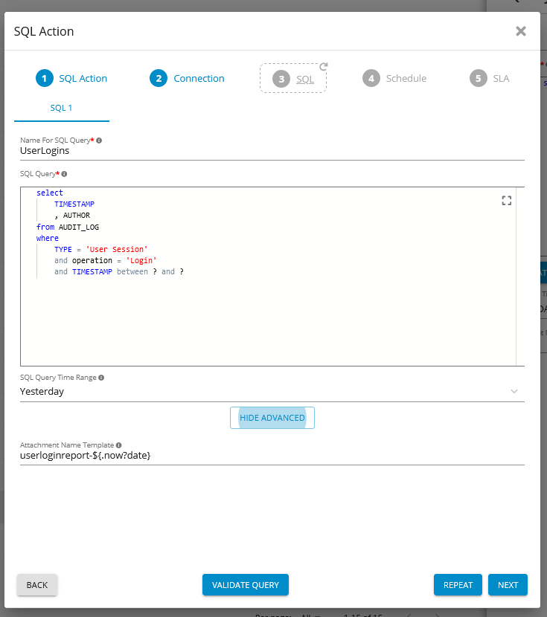Open step 4 Schedule
The image size is (547, 617).
pos(394,78)
